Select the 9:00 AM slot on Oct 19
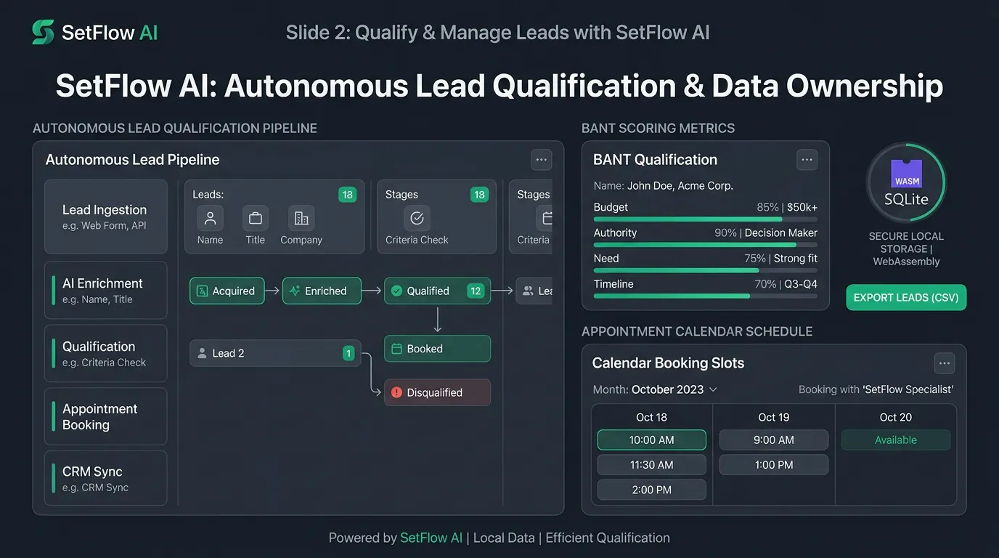999x558 pixels. coord(773,440)
